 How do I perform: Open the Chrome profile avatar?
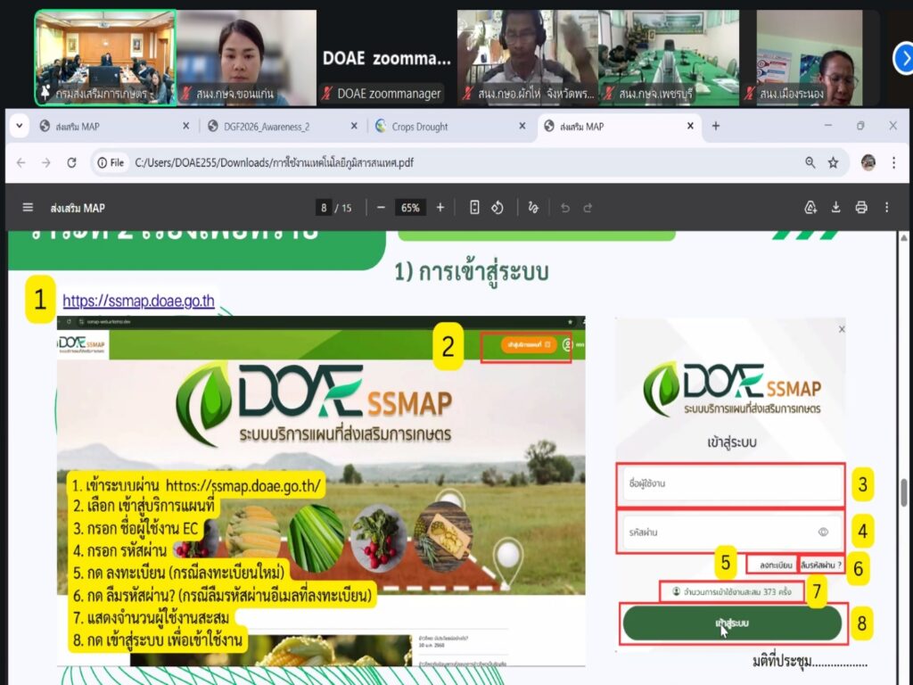point(868,162)
